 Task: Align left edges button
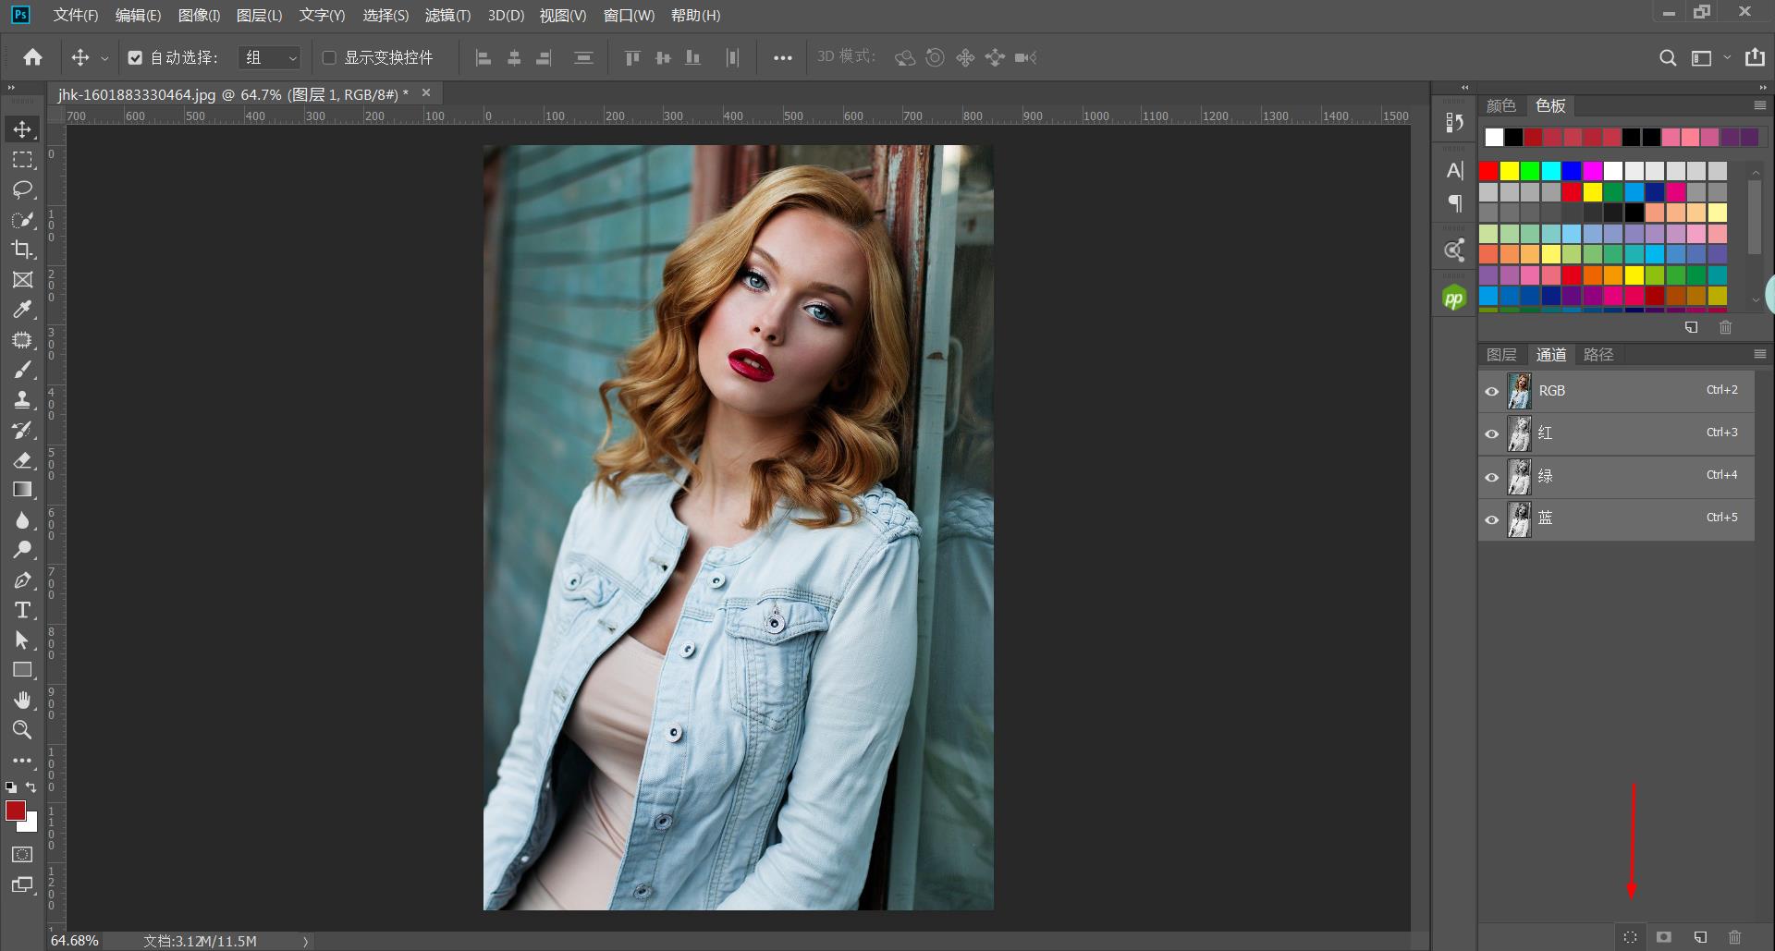[483, 57]
